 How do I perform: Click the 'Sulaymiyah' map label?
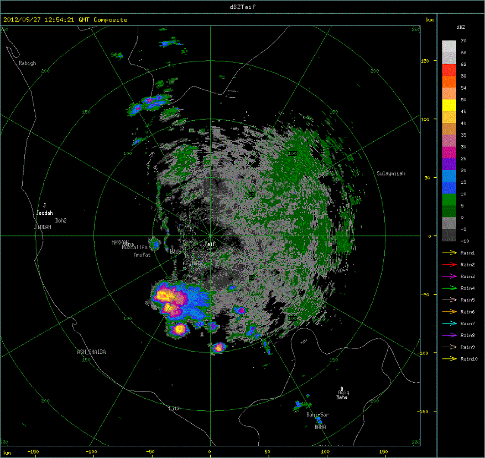tap(391, 173)
